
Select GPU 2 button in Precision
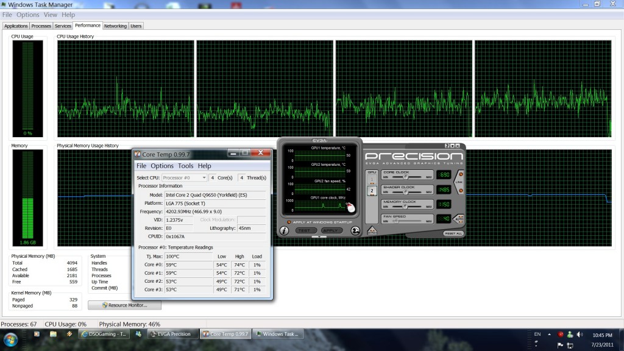pos(372,191)
